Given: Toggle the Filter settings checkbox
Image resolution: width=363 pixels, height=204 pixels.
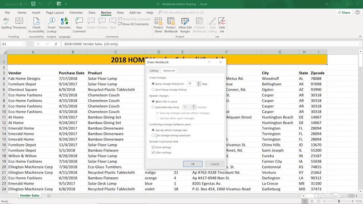Looking at the screenshot, I should point(153,153).
